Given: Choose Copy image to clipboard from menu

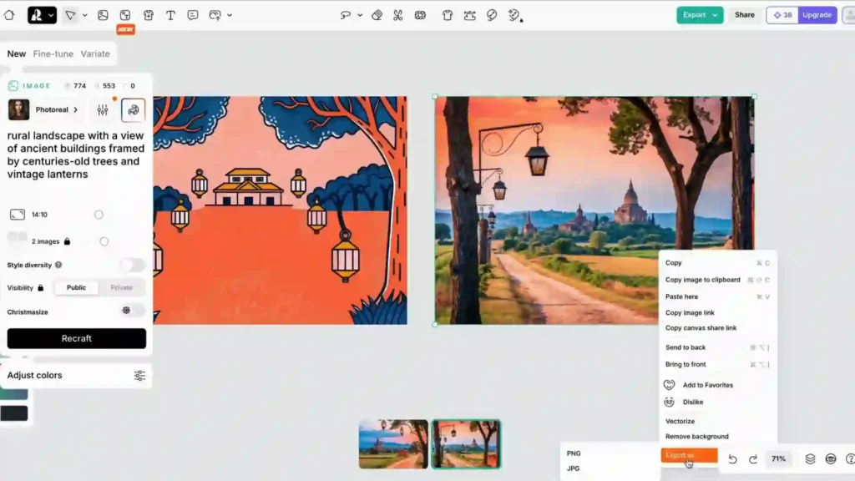Looking at the screenshot, I should 705,280.
